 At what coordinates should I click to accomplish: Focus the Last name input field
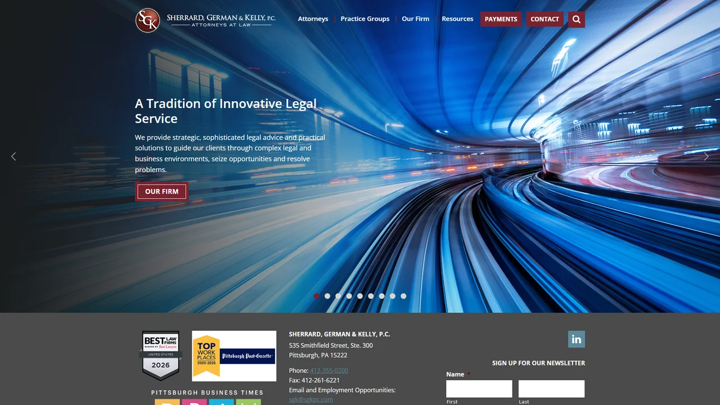[x=551, y=389]
